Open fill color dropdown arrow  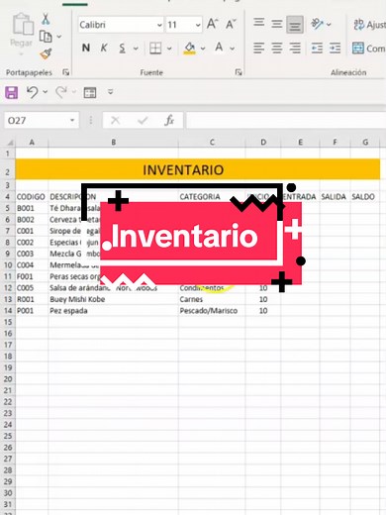tap(203, 49)
